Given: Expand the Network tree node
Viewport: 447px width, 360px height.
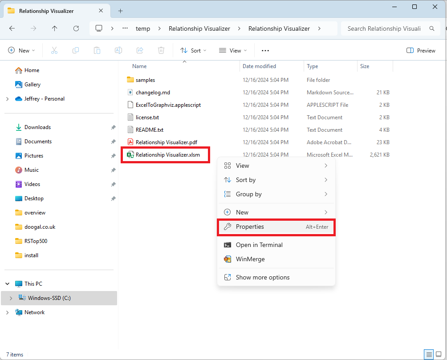Looking at the screenshot, I should click(x=8, y=312).
